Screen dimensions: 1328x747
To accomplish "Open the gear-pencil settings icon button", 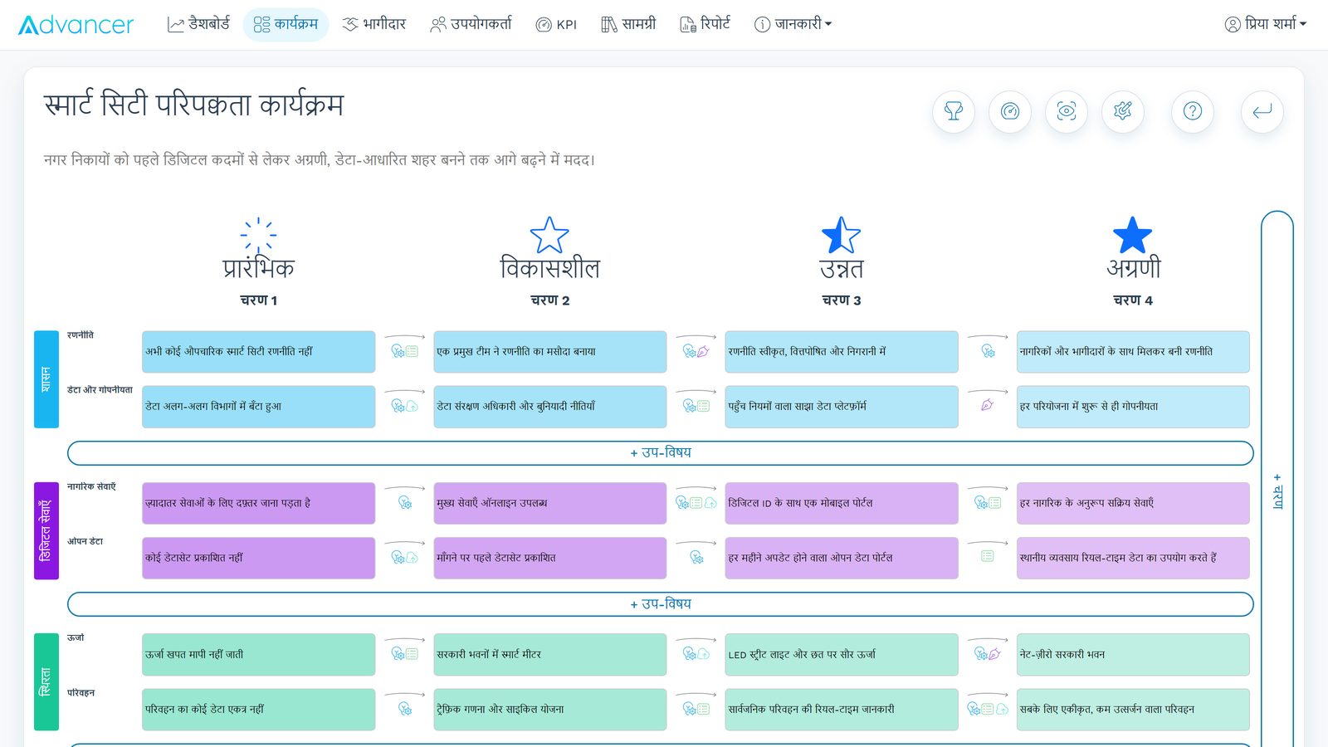I will (x=1123, y=111).
